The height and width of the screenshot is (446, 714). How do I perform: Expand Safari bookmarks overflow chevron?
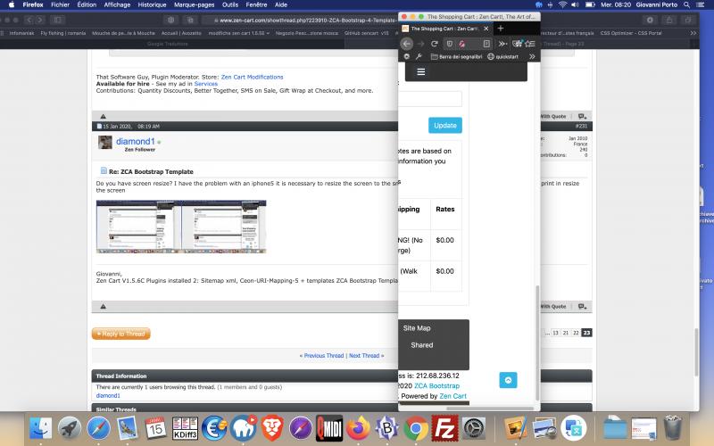pos(693,33)
